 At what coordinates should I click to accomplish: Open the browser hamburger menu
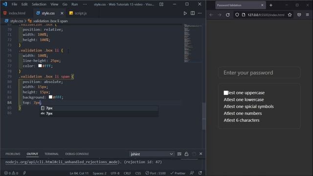(308, 15)
